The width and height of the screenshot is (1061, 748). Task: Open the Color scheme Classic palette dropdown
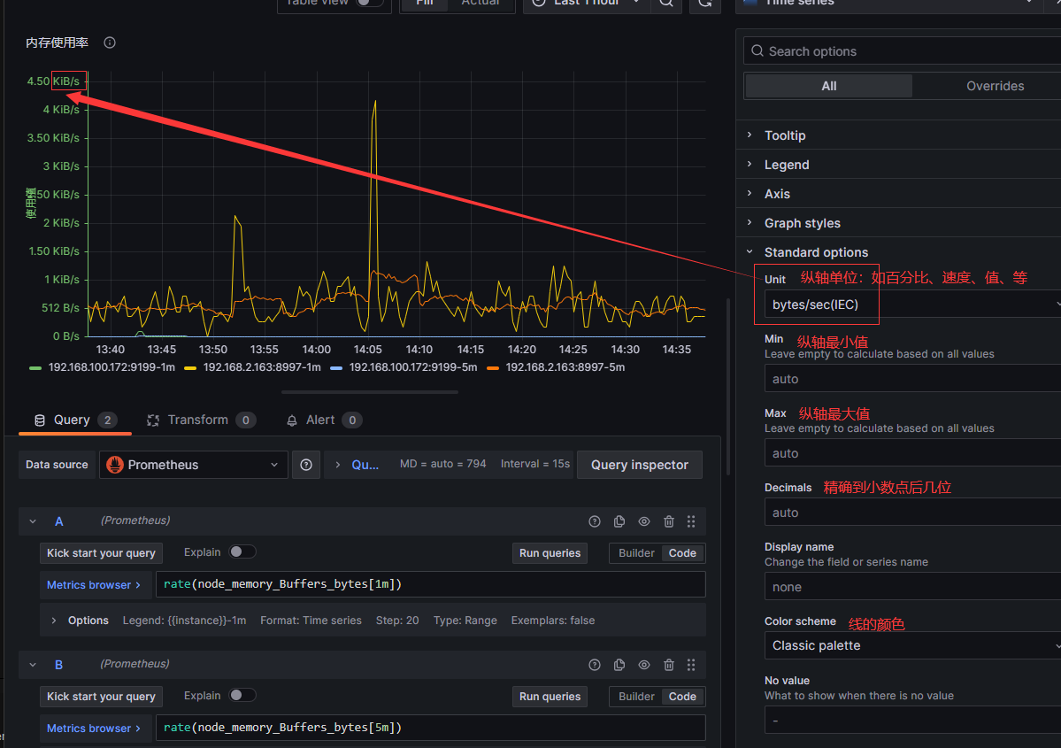click(913, 646)
